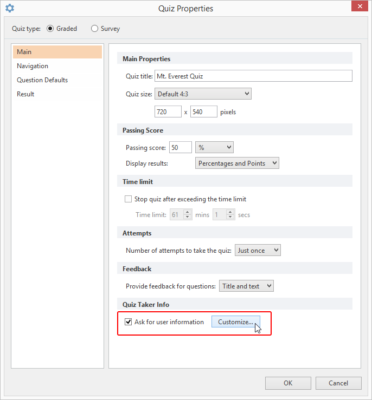372x400 pixels.
Task: Expand the passing score unit dropdown
Action: tap(214, 147)
